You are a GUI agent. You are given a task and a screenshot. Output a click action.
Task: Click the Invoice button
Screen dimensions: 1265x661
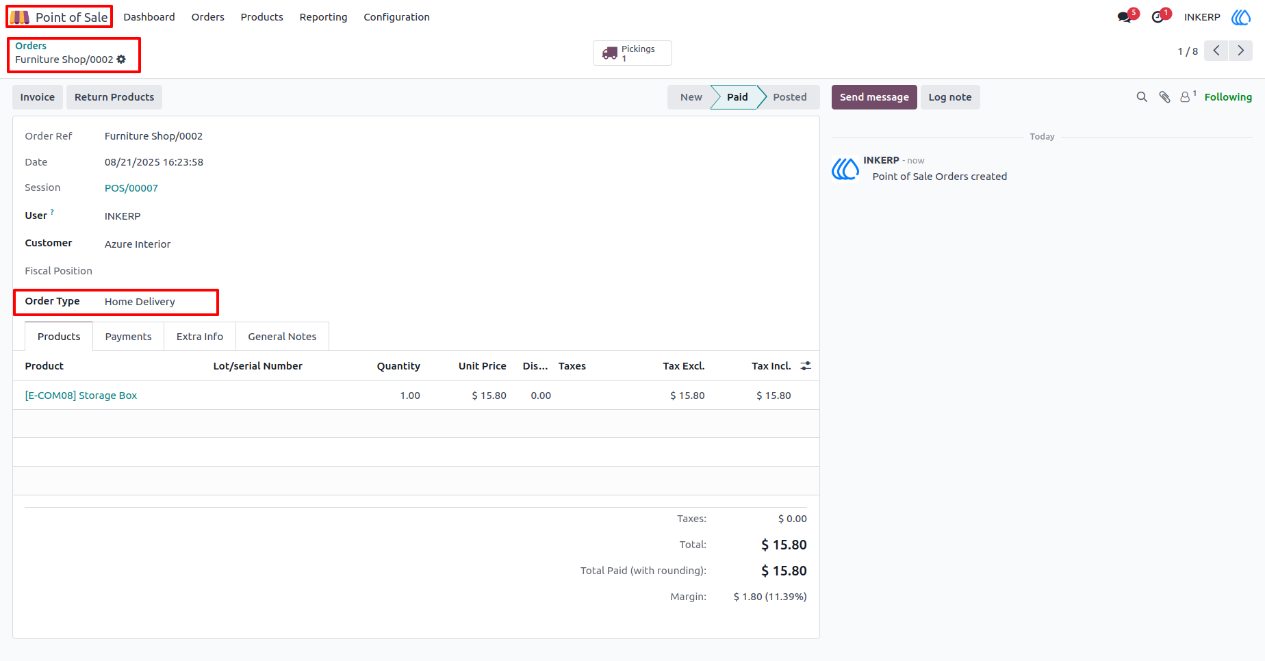coord(38,97)
